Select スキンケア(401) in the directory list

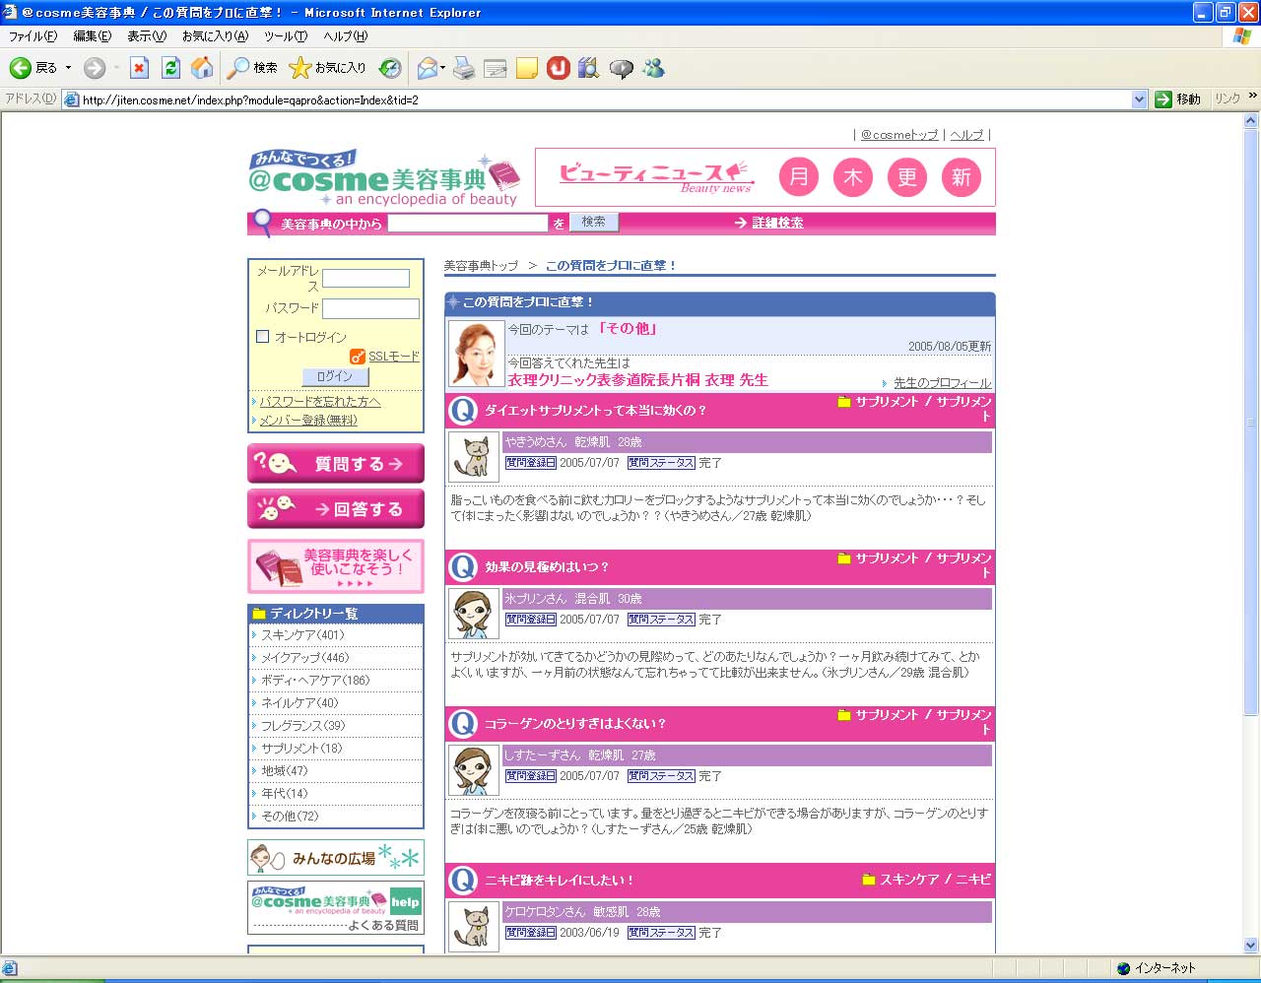(x=302, y=635)
